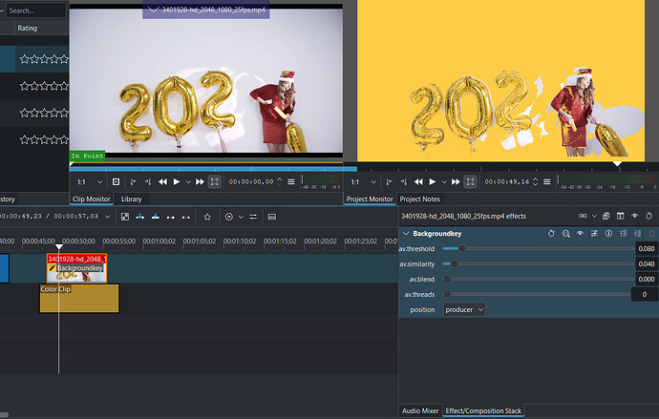Click the timeline sliders settings icon
The image size is (659, 419).
tap(253, 217)
